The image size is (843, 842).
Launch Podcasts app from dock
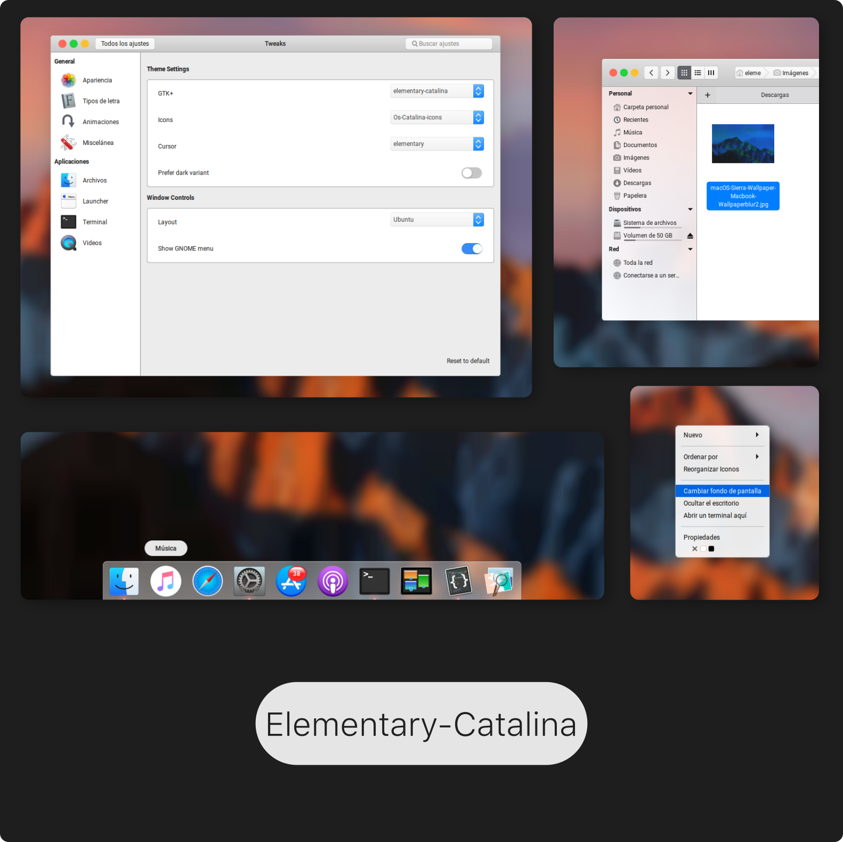pyautogui.click(x=333, y=581)
